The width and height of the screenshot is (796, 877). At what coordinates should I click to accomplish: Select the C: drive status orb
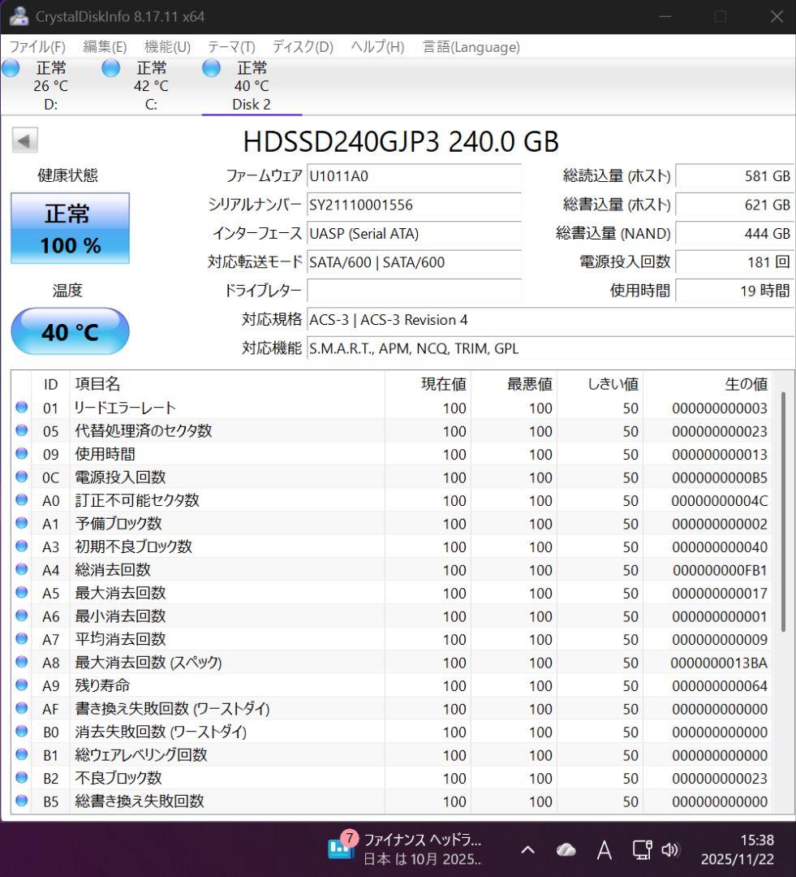111,68
